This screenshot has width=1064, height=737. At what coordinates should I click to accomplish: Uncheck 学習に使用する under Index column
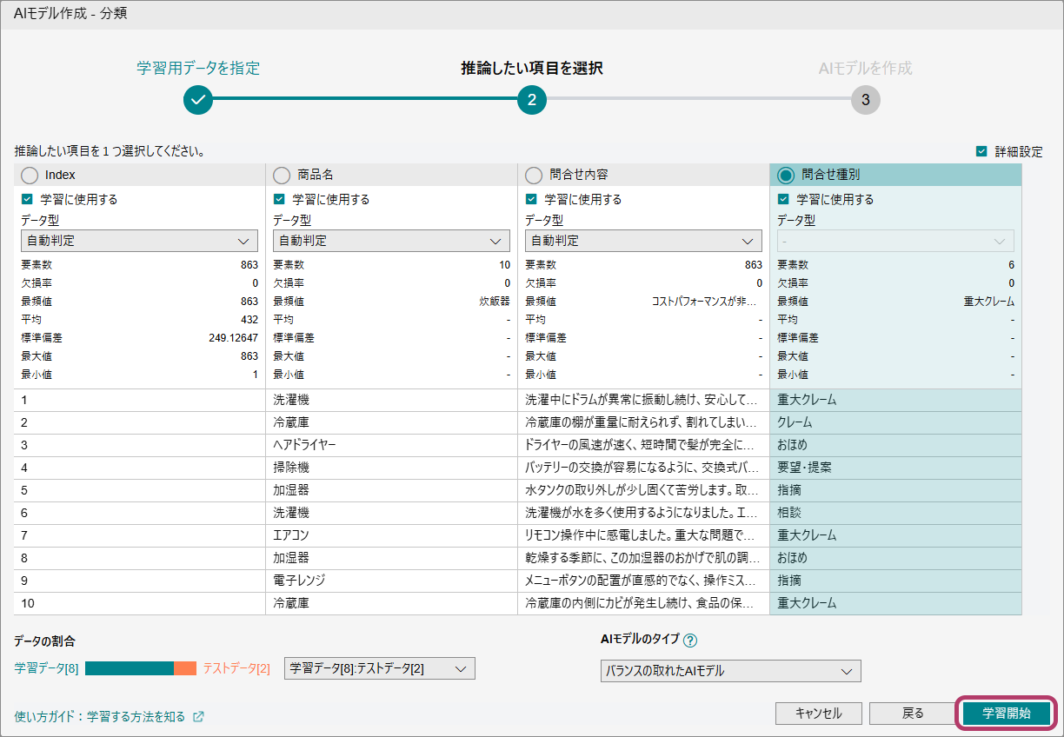(x=27, y=199)
